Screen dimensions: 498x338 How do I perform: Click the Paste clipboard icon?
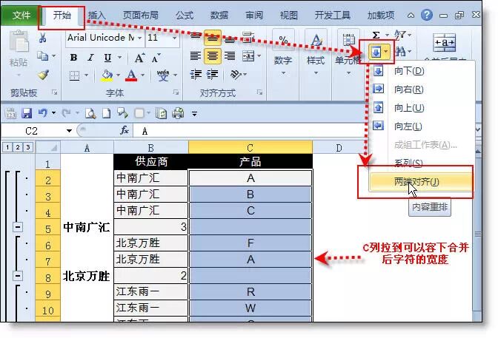pyautogui.click(x=19, y=41)
